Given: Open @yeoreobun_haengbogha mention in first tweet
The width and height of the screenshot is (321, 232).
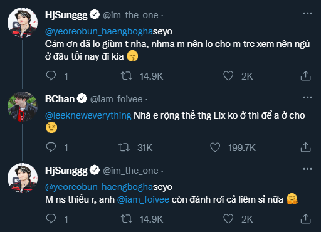Looking at the screenshot, I should point(99,31).
